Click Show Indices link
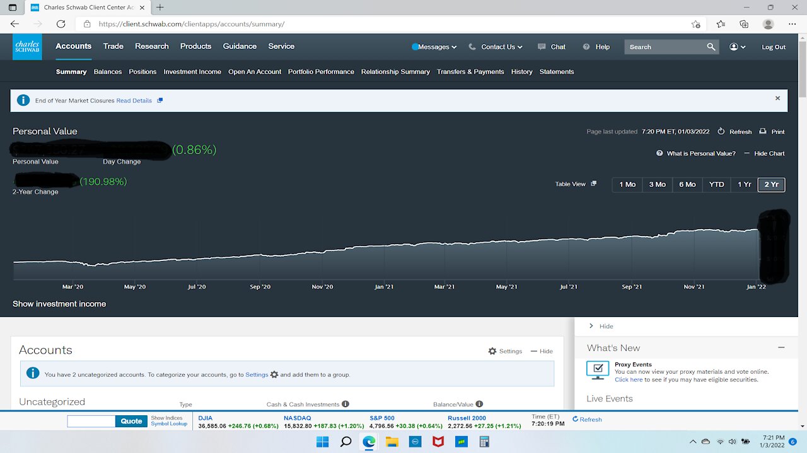807x453 pixels. [x=166, y=418]
